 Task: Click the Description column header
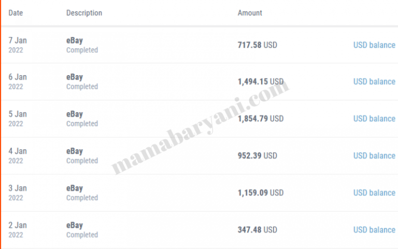point(84,13)
